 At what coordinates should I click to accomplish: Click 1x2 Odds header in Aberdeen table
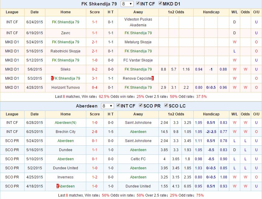pyautogui.click(x=176, y=114)
